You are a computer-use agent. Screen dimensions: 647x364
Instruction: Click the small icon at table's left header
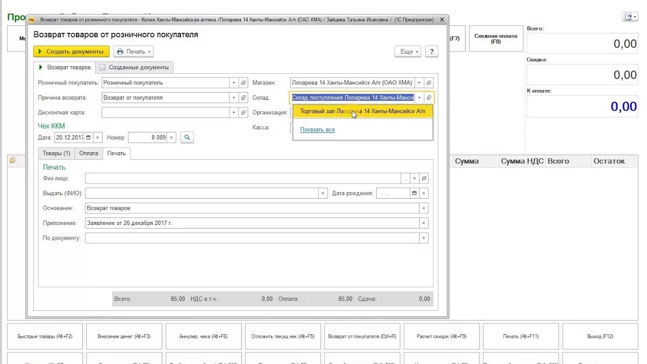(12, 160)
